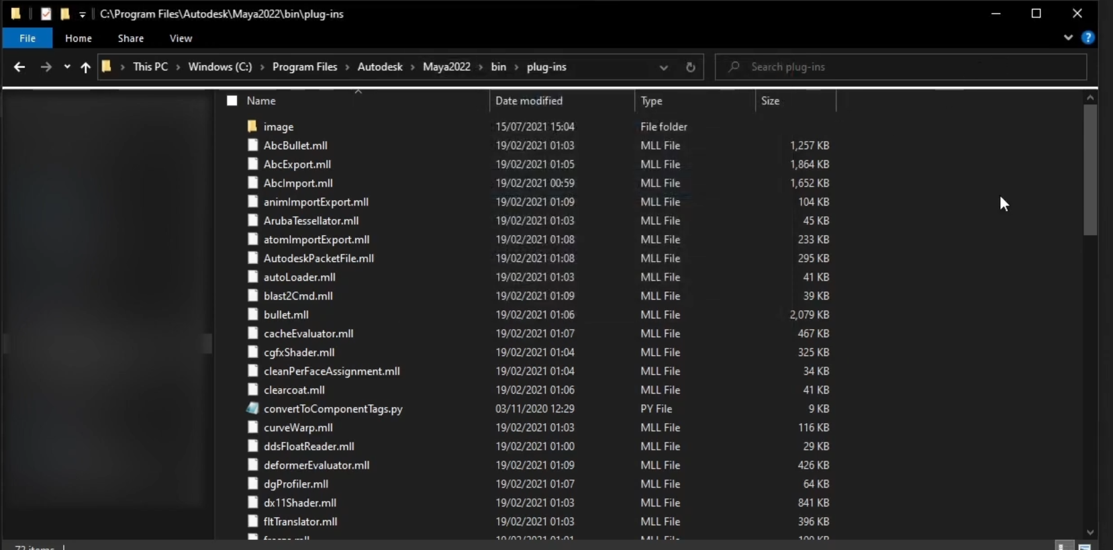Switch to the View tab

point(181,38)
